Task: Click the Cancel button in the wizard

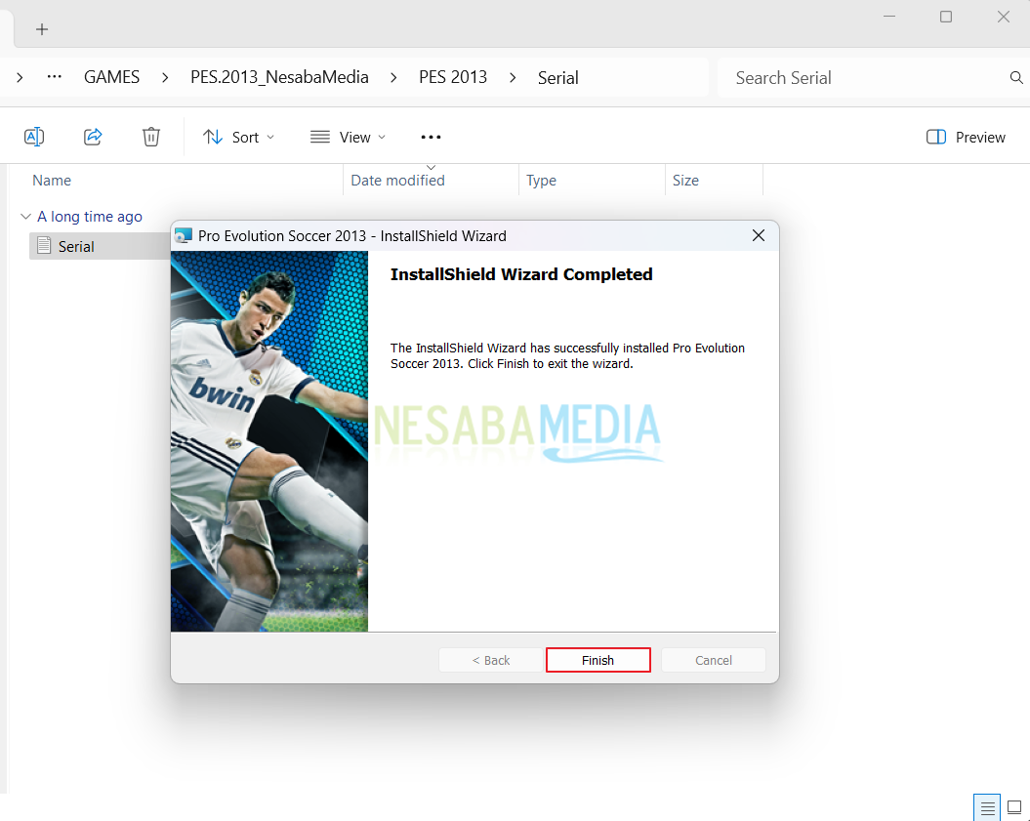Action: click(x=714, y=660)
